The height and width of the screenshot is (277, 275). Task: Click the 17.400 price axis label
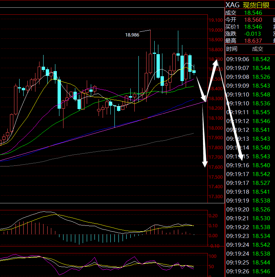coord(216,186)
